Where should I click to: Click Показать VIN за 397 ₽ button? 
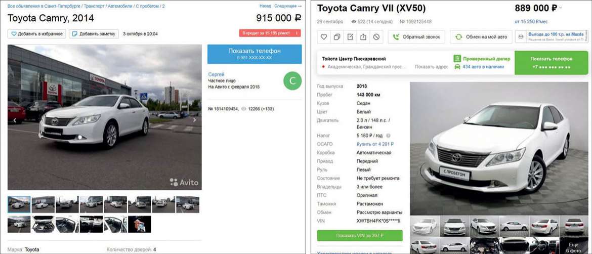point(360,235)
